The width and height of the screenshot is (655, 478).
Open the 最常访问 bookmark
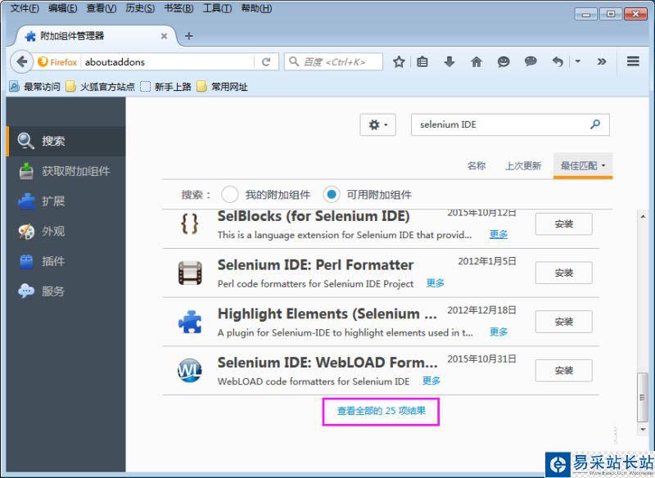pos(35,87)
